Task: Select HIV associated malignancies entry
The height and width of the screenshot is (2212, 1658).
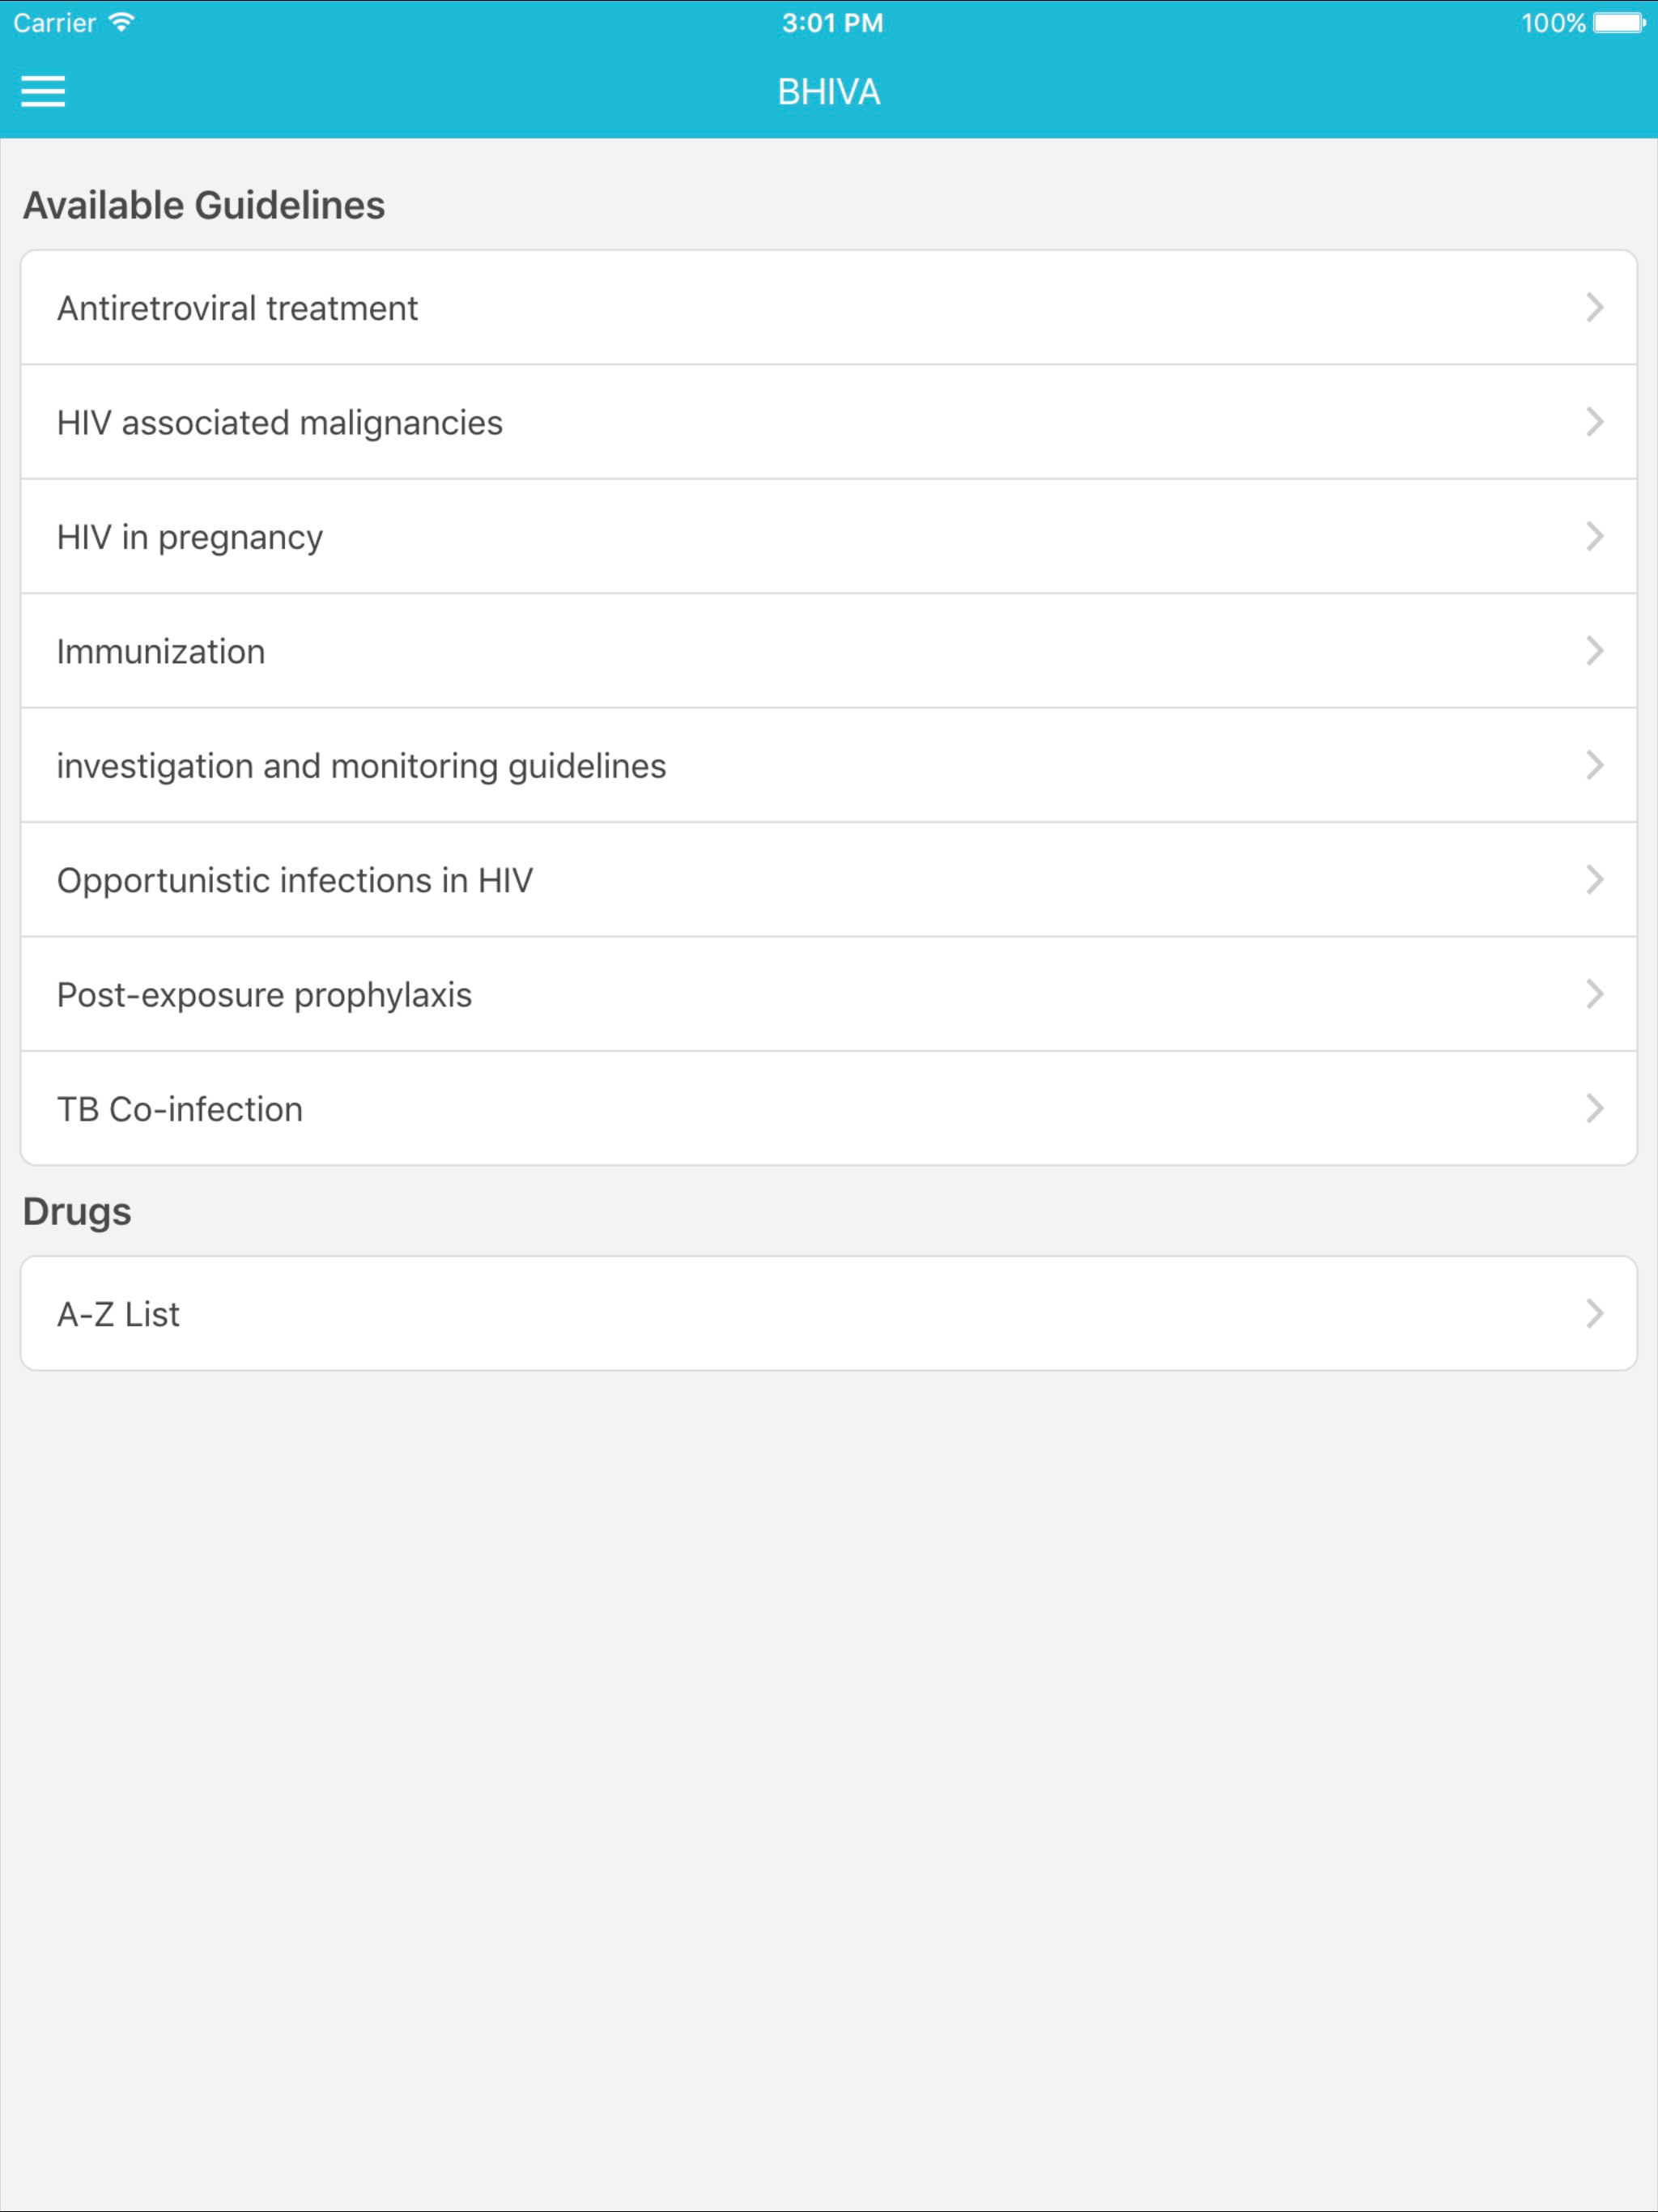Action: (x=829, y=422)
